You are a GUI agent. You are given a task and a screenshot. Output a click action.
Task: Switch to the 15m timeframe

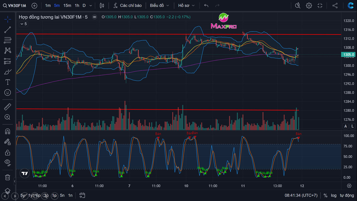pos(67,5)
